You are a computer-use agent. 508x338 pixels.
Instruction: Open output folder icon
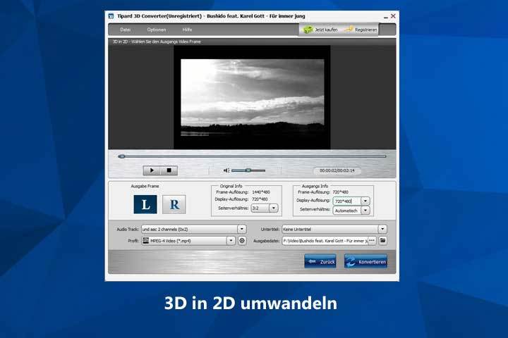point(383,241)
